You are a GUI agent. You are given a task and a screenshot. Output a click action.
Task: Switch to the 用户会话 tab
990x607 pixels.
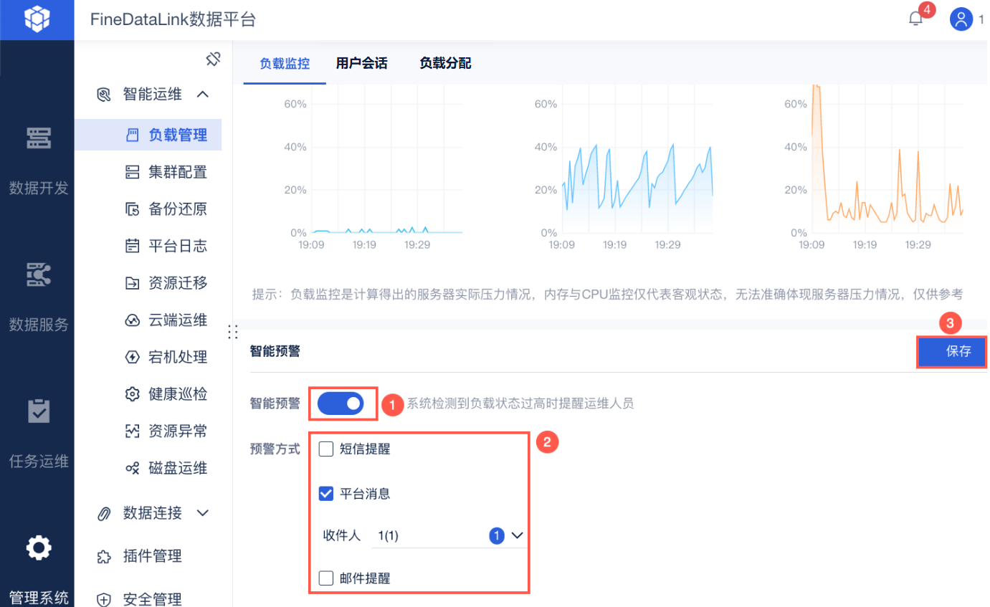pyautogui.click(x=361, y=63)
